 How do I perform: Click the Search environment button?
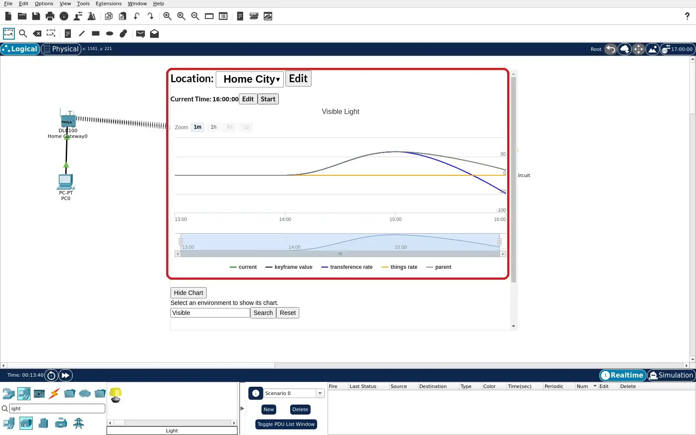tap(263, 313)
